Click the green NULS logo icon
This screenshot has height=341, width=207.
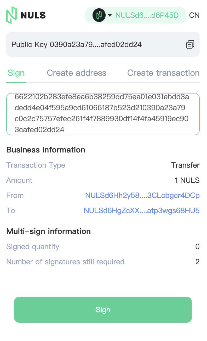pos(12,15)
